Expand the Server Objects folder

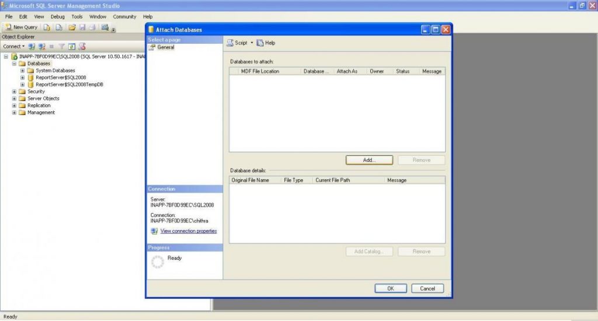pyautogui.click(x=14, y=99)
